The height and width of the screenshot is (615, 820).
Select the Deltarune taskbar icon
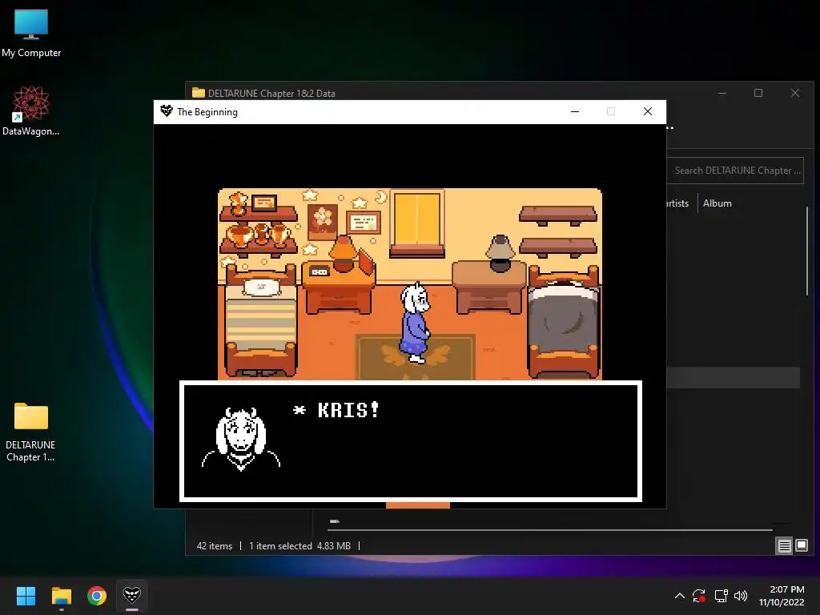(132, 596)
